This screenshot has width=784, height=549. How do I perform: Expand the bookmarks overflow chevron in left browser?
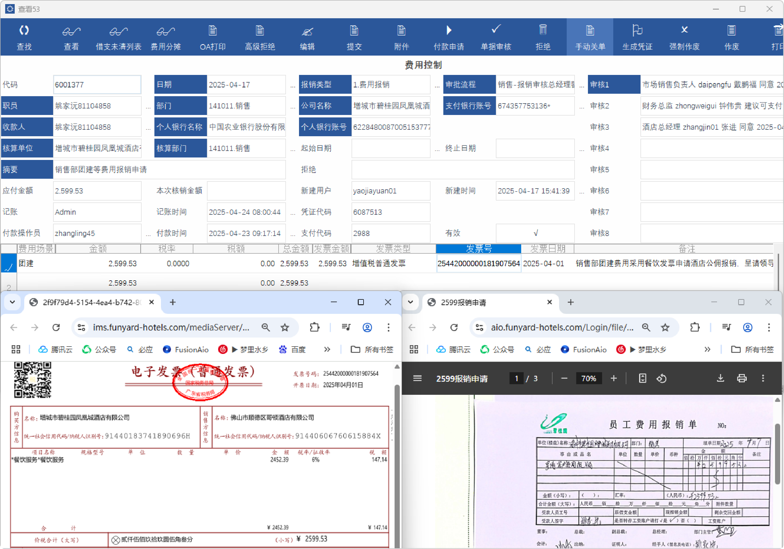coord(327,349)
